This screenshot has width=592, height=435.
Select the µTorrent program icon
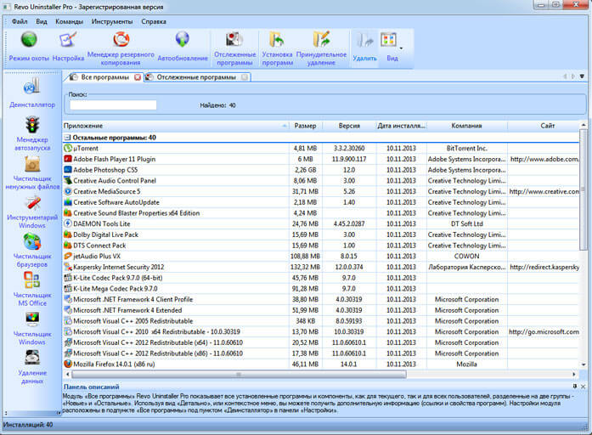68,148
